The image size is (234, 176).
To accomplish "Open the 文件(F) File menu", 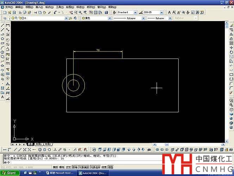I will 9,7.
